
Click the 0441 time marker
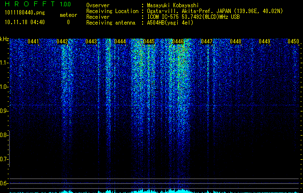(33, 41)
